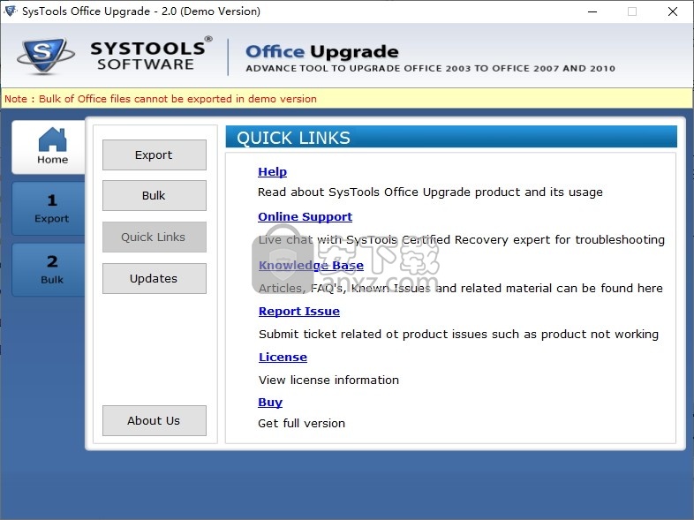Open the Updates button
Image resolution: width=694 pixels, height=520 pixels.
[x=154, y=278]
